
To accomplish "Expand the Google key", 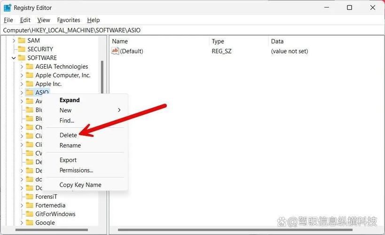I will coord(22,223).
